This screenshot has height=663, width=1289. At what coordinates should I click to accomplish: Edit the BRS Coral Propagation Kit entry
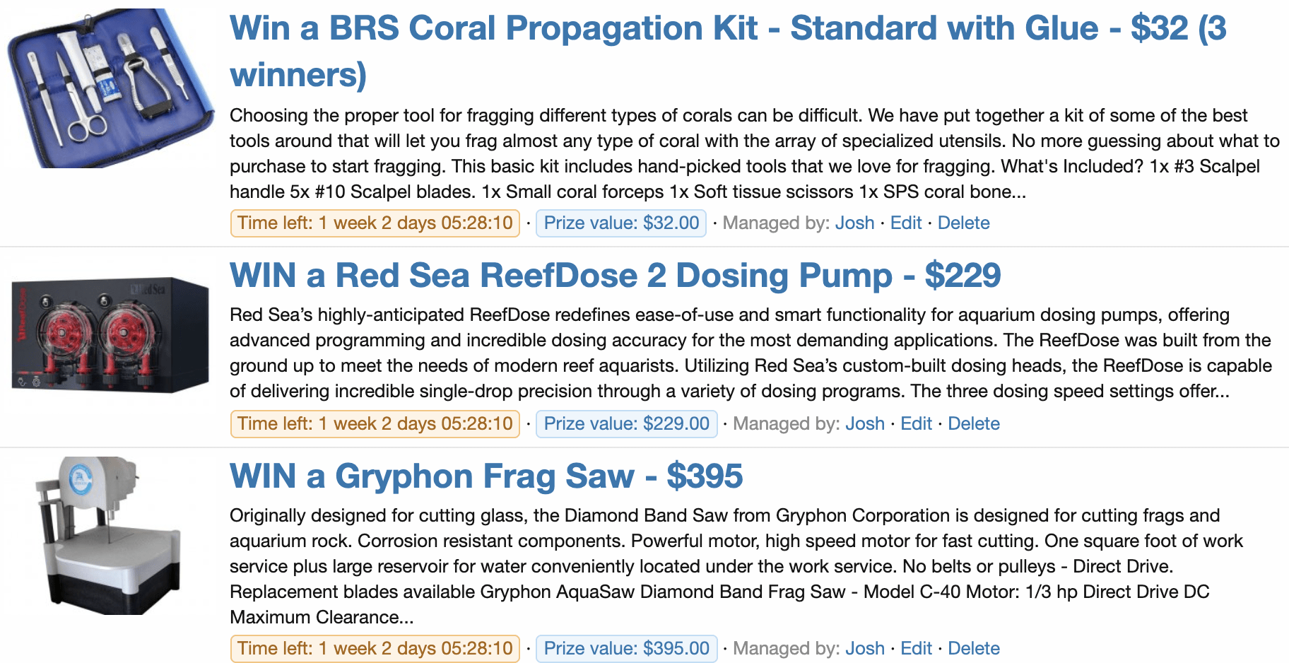906,223
